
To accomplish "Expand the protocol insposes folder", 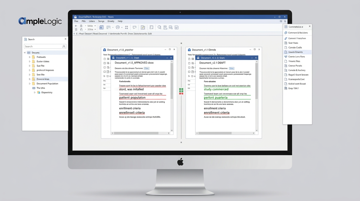I will coord(30,70).
